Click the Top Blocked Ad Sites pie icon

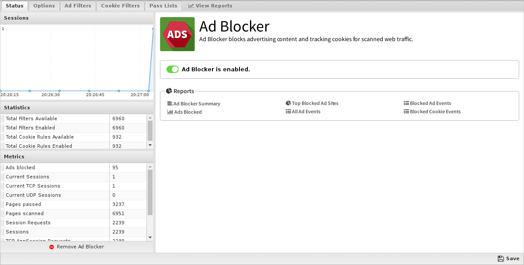click(288, 103)
